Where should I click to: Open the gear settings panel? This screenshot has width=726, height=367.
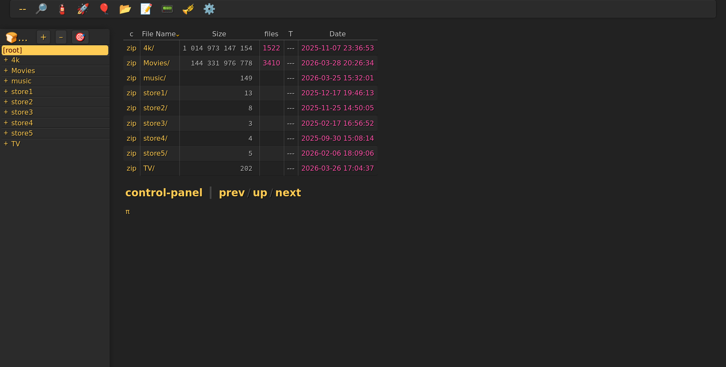coord(209,9)
